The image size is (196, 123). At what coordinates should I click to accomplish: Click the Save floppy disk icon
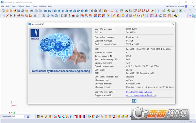(19, 11)
